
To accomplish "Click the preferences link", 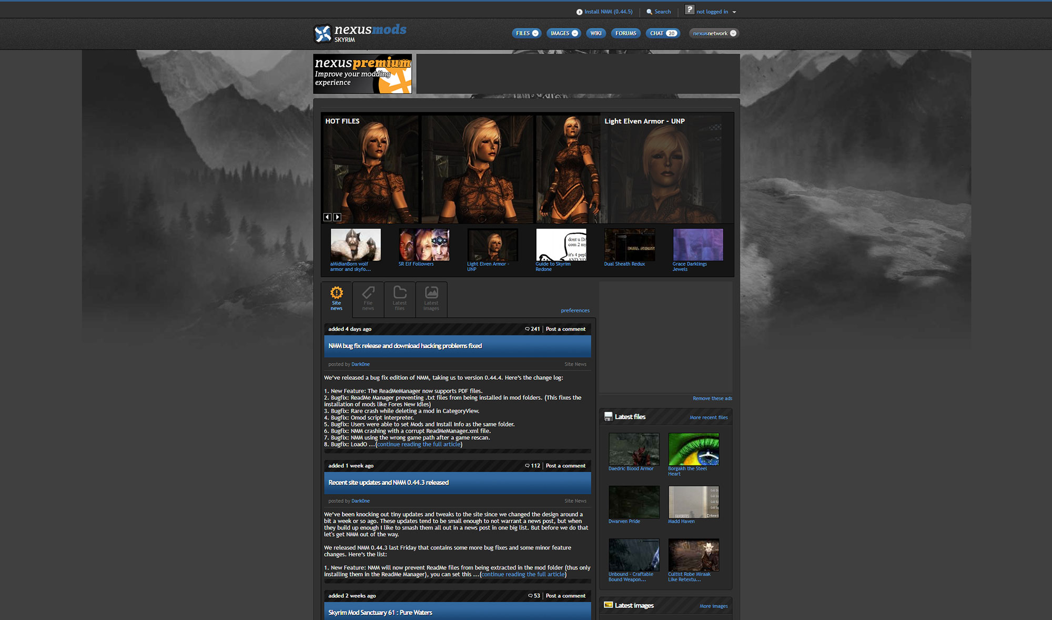I will tap(575, 311).
